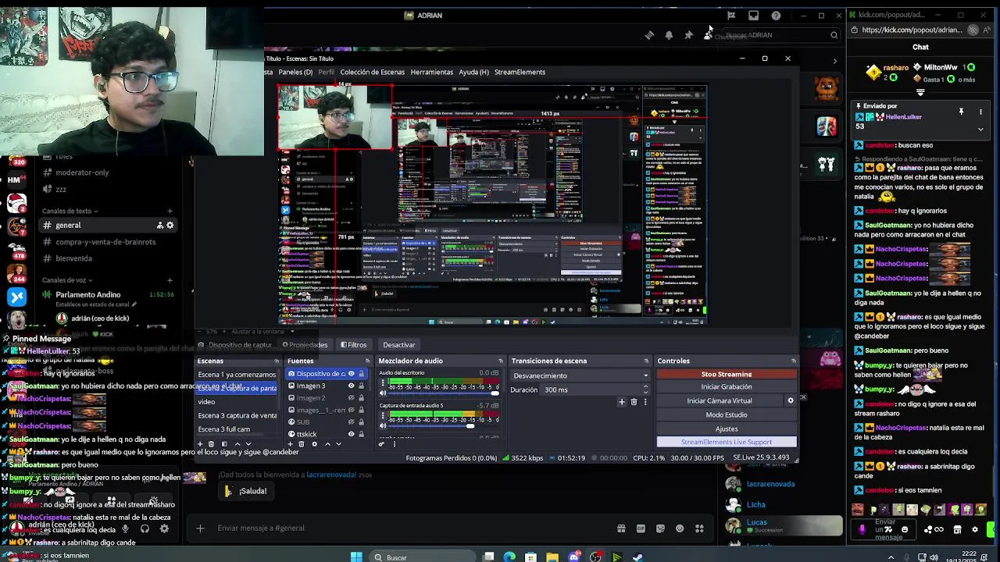Viewport: 1000px width, 562px height.
Task: Open Fuentes dock options icon
Action: pos(367,361)
